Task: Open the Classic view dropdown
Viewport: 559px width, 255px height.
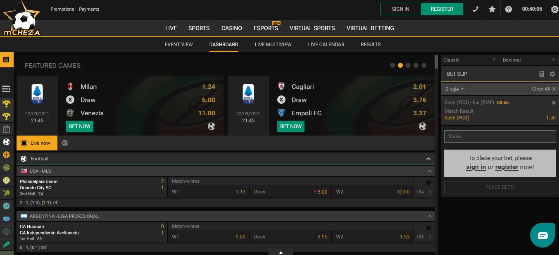Action: tap(470, 60)
